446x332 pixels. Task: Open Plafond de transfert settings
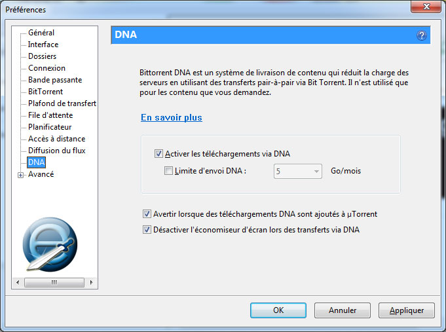62,103
